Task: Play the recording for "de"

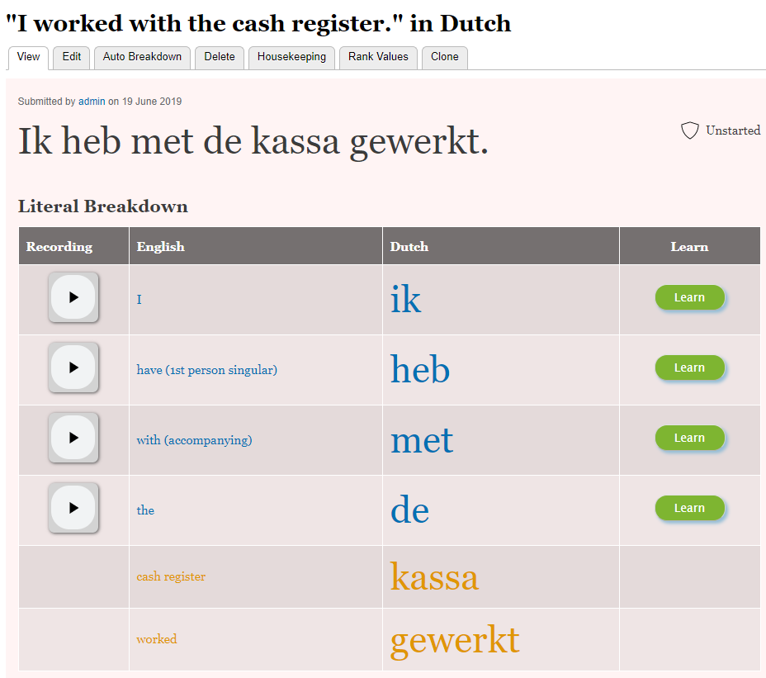Action: point(73,508)
